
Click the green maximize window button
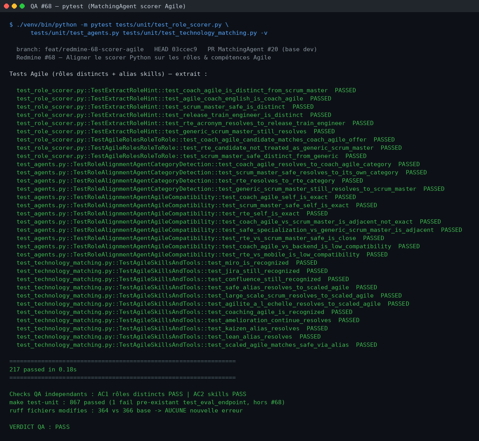(x=22, y=6)
